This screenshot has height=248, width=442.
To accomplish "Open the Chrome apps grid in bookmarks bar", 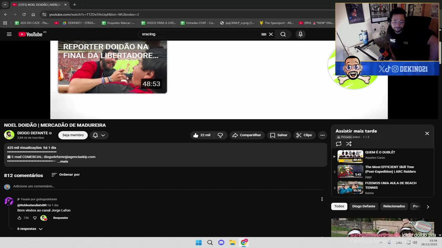I will pos(5,23).
